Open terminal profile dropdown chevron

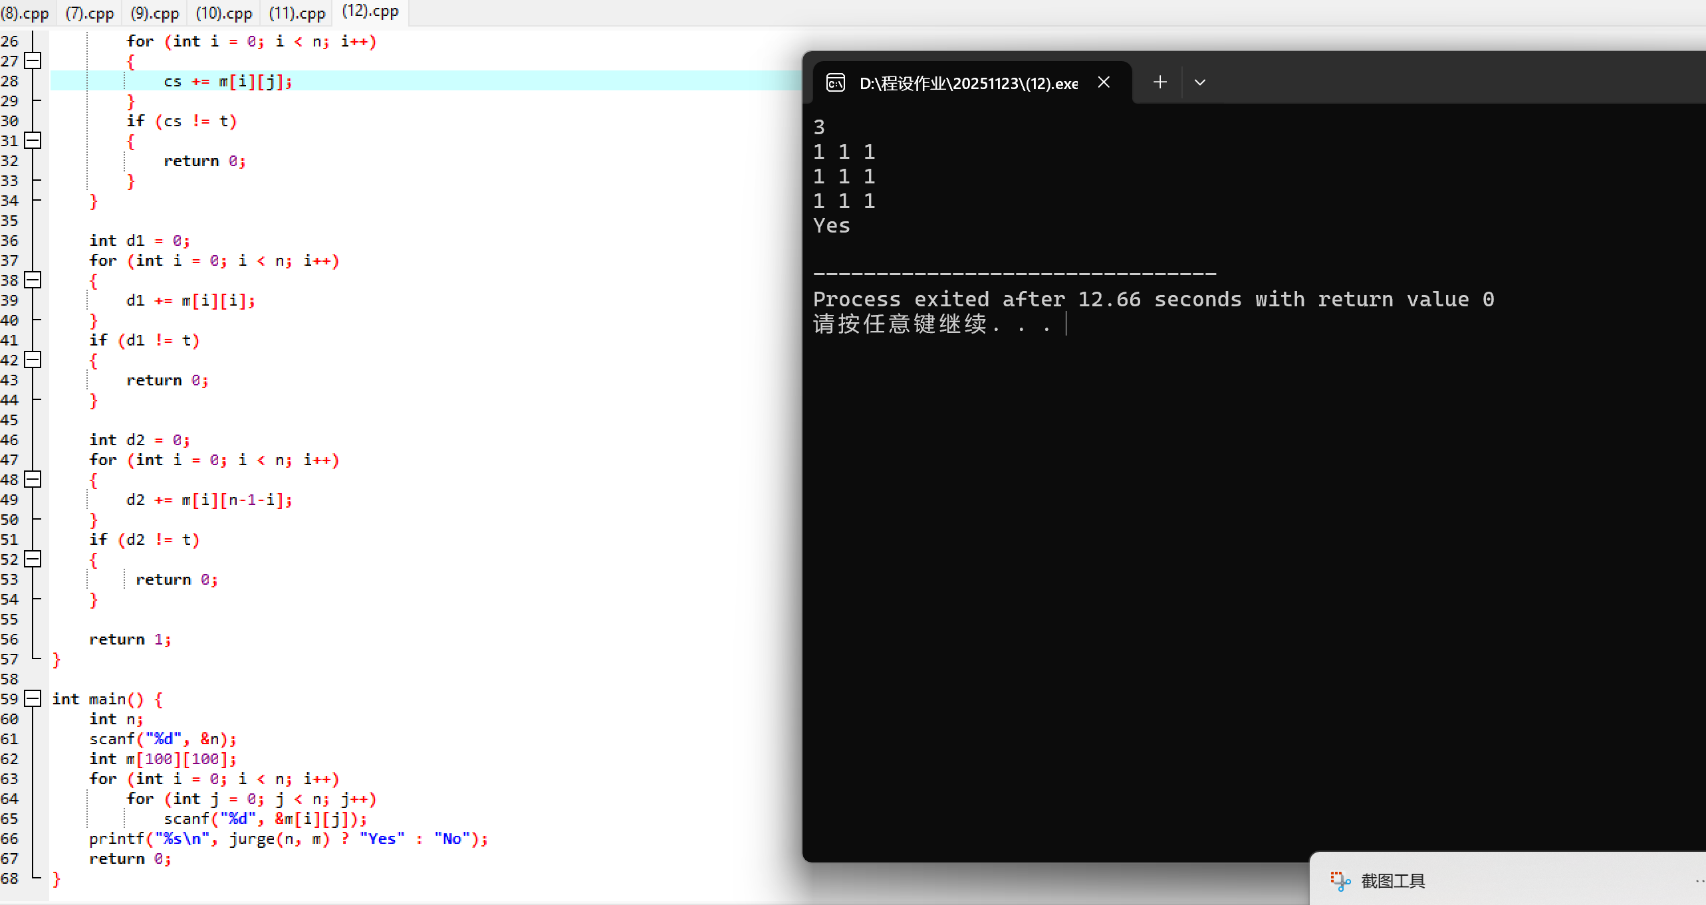(x=1200, y=82)
